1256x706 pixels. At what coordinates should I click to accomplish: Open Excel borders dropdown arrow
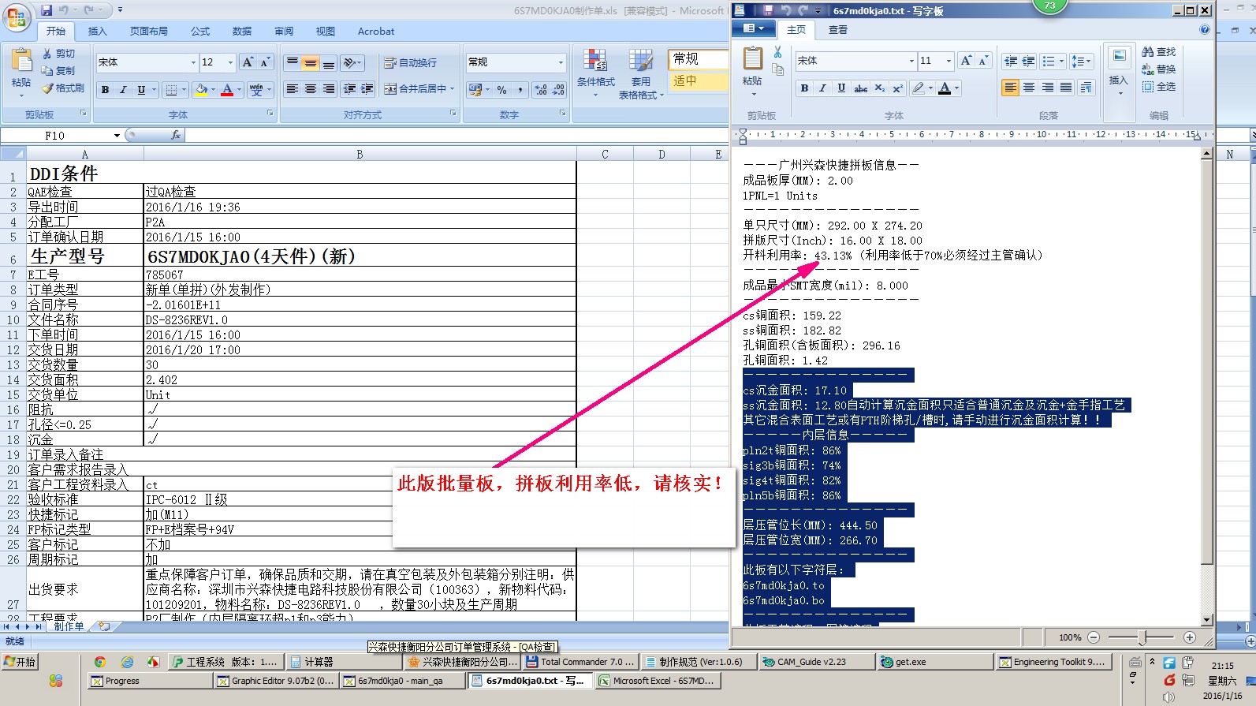pos(184,90)
